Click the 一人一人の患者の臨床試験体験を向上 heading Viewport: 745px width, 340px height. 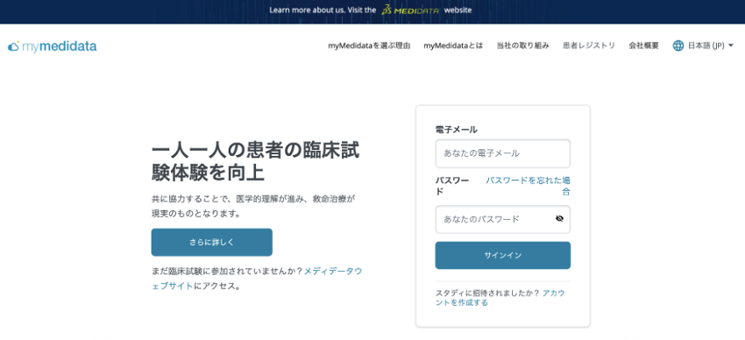pyautogui.click(x=256, y=162)
